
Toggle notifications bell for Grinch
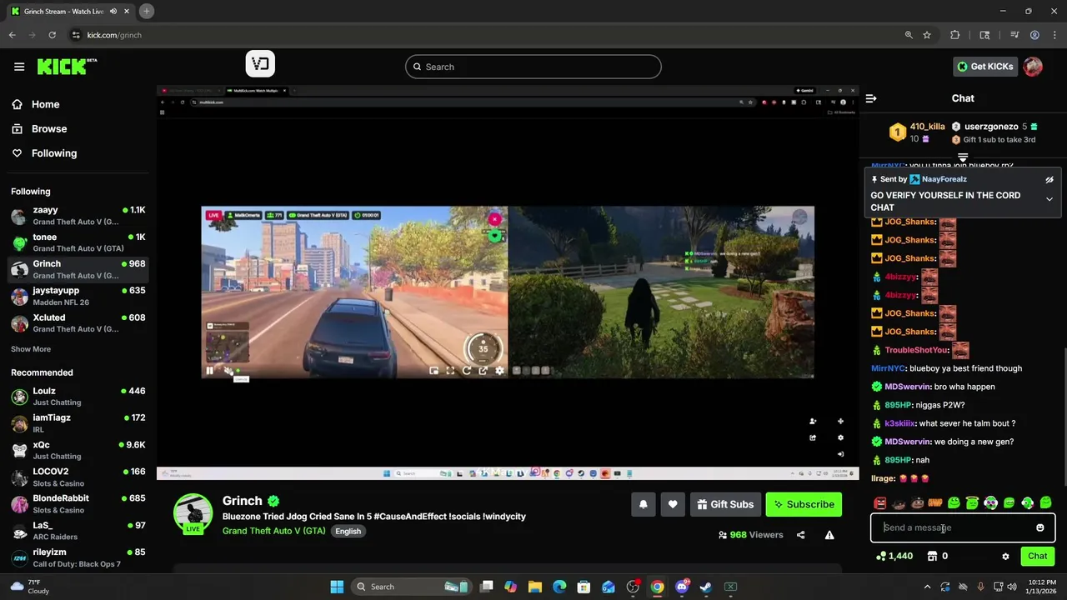644,504
